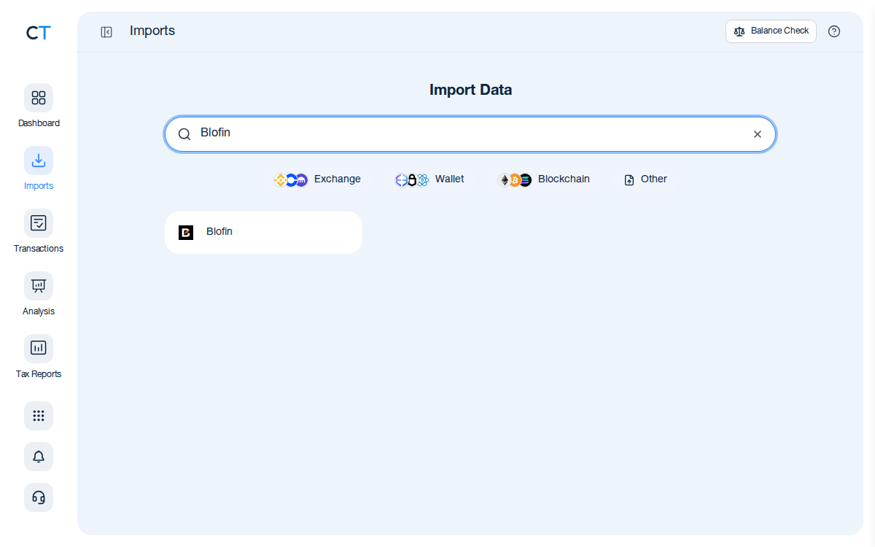Screen dimensions: 875x547
Task: Open the apps grid icon
Action: coord(39,416)
